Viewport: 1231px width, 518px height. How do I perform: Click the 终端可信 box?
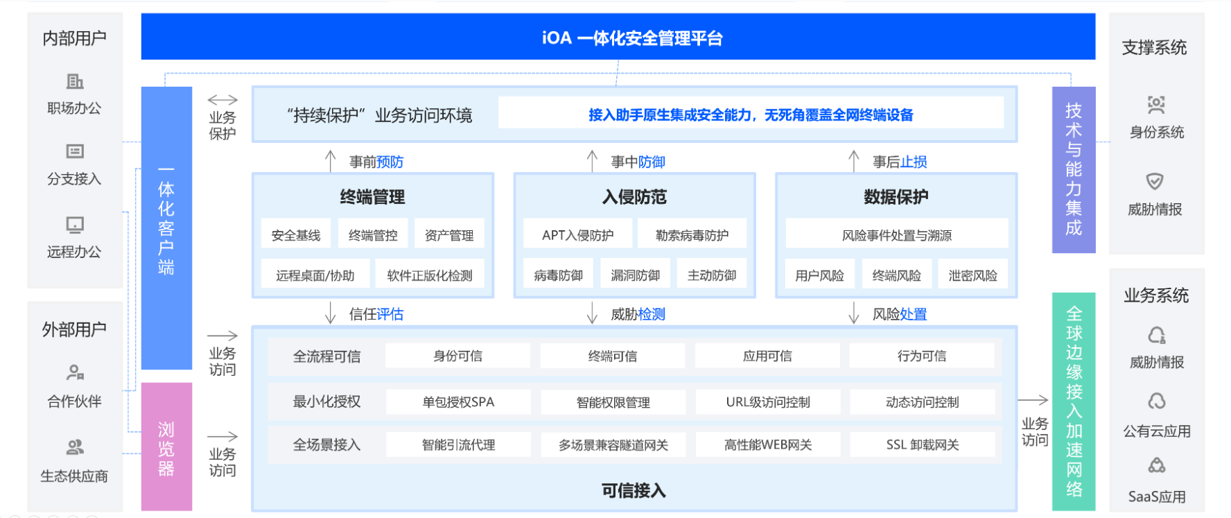(x=613, y=356)
